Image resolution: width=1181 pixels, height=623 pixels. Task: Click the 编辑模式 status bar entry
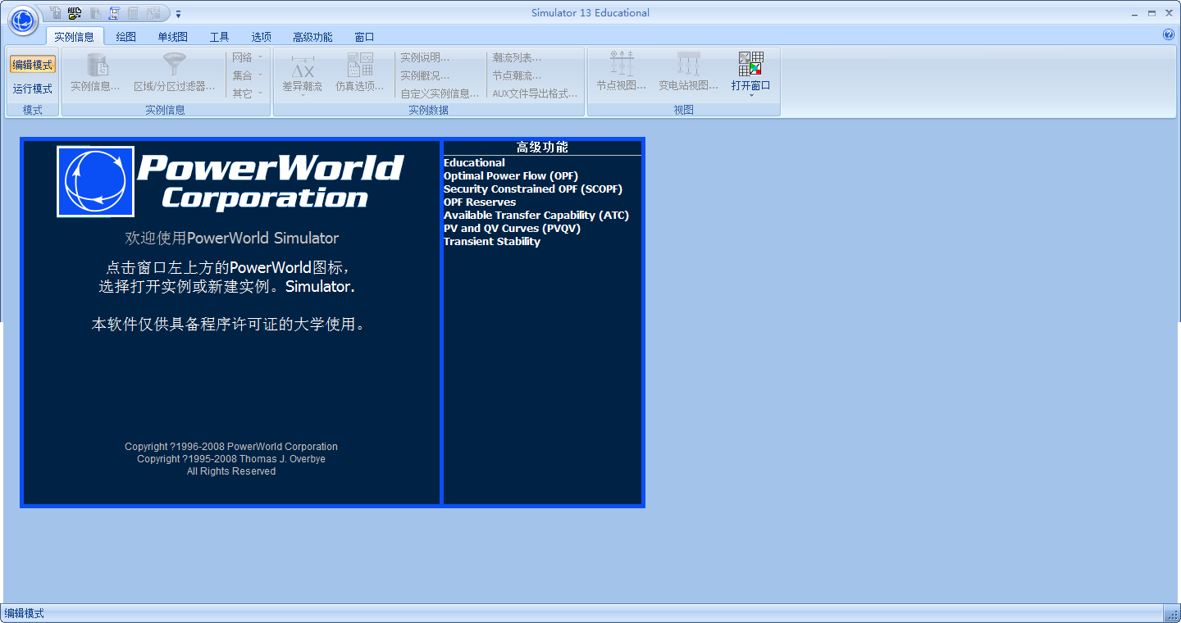click(x=25, y=613)
